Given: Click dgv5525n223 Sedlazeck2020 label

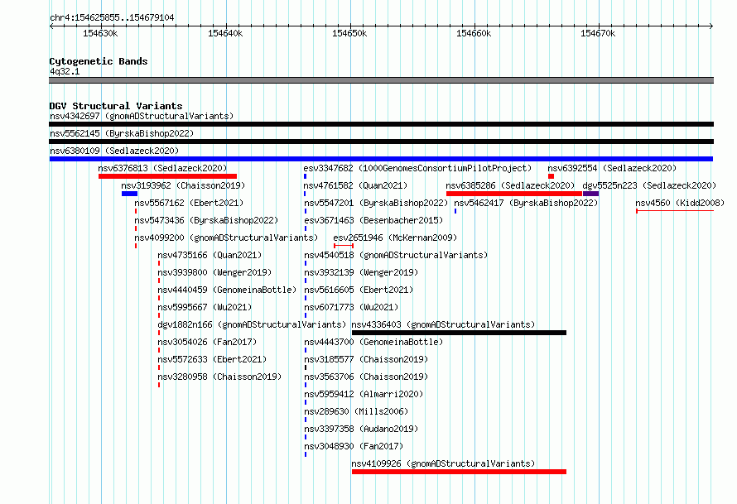Looking at the screenshot, I should click(x=649, y=185).
